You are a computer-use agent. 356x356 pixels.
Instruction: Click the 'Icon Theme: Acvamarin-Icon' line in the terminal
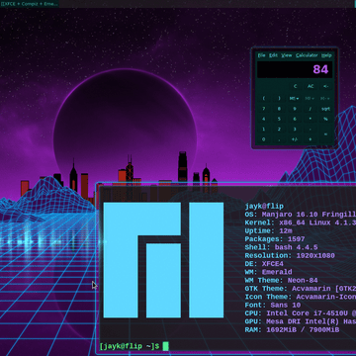point(301,297)
